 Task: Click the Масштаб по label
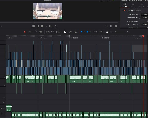coord(133,14)
